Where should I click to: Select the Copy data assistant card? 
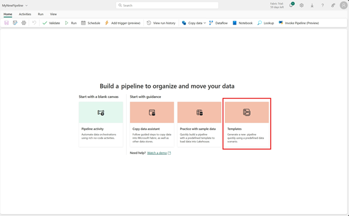click(x=152, y=124)
